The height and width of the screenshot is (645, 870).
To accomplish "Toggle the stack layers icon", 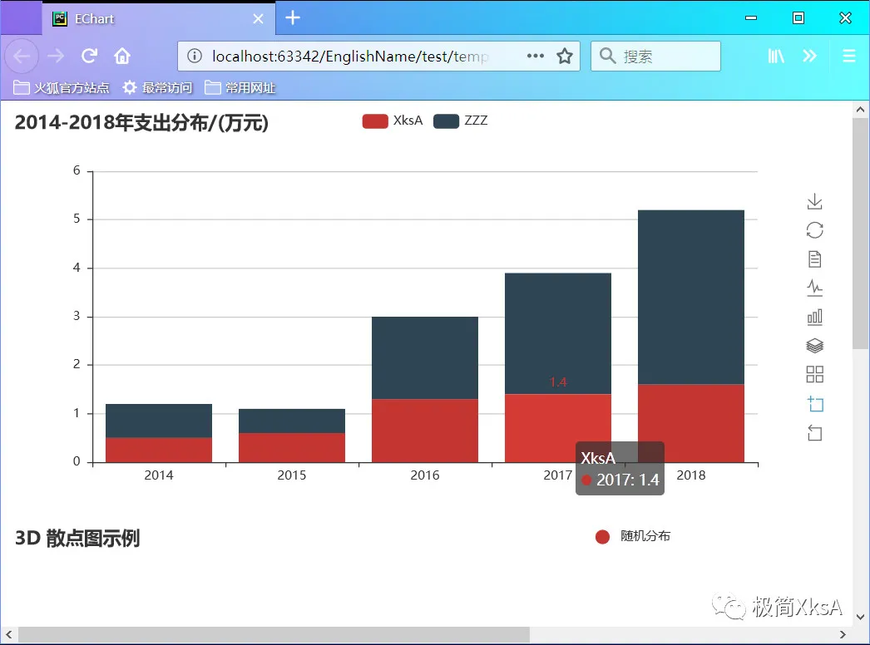I will (x=814, y=346).
